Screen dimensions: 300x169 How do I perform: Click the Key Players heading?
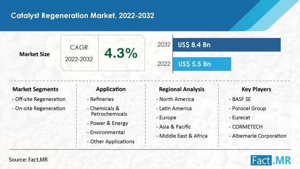pyautogui.click(x=256, y=89)
